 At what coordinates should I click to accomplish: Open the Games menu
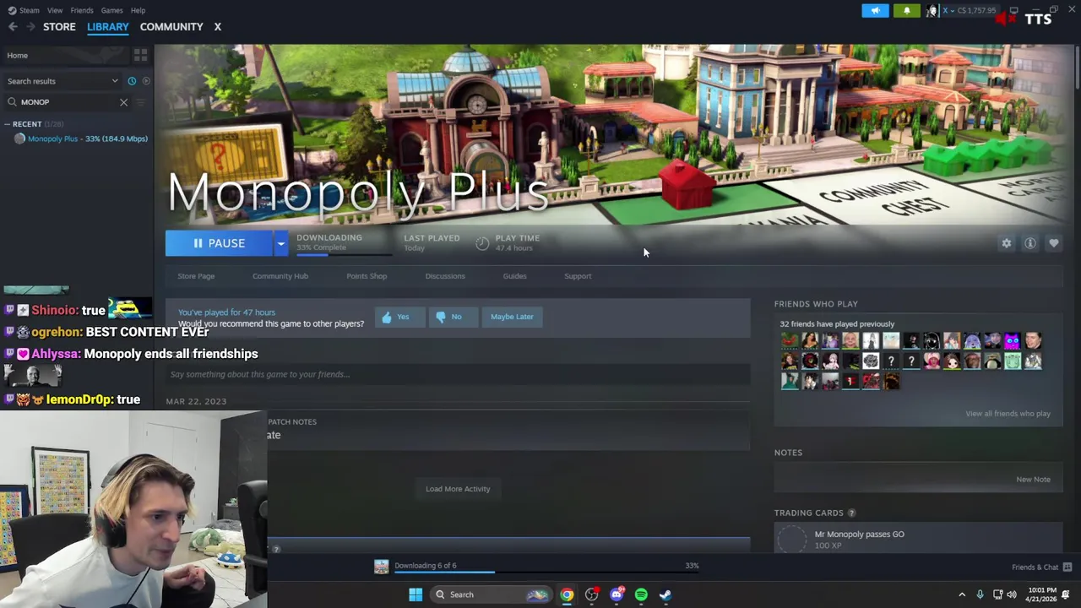(111, 10)
